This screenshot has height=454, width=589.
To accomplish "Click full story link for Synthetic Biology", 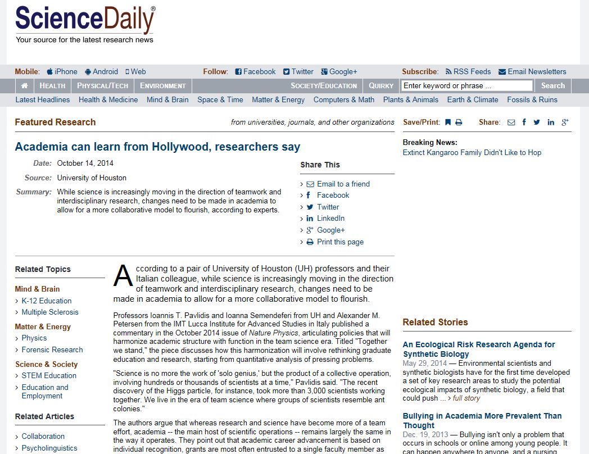I will point(466,398).
